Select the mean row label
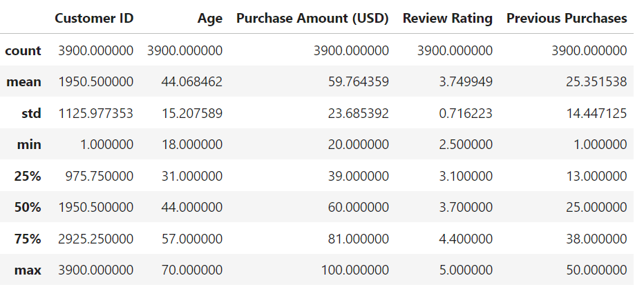The height and width of the screenshot is (287, 635). point(23,82)
